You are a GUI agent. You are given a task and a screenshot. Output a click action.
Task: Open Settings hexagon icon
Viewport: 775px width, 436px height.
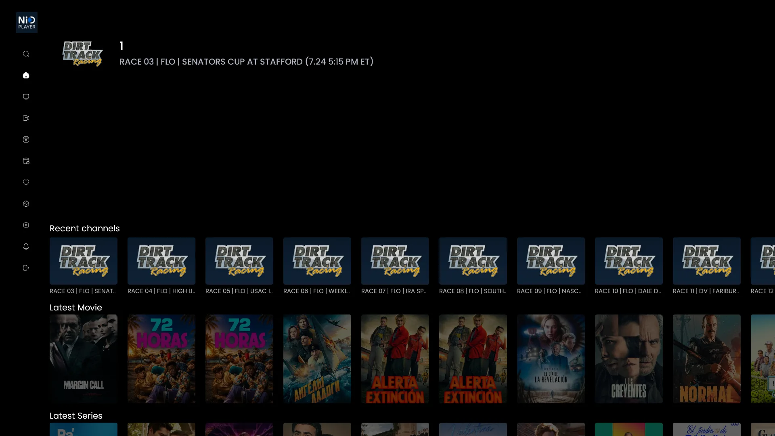pos(26,225)
